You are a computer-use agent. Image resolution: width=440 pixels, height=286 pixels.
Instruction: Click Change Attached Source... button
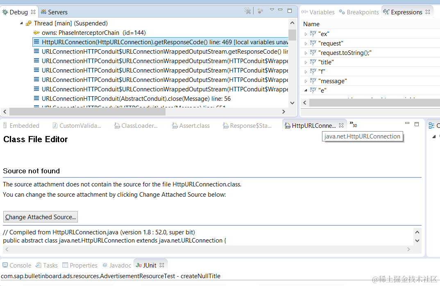coord(41,217)
